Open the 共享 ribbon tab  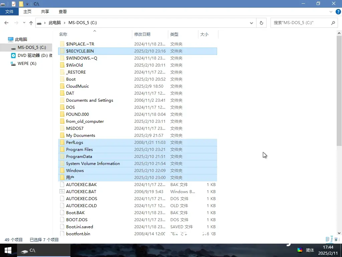tap(45, 12)
